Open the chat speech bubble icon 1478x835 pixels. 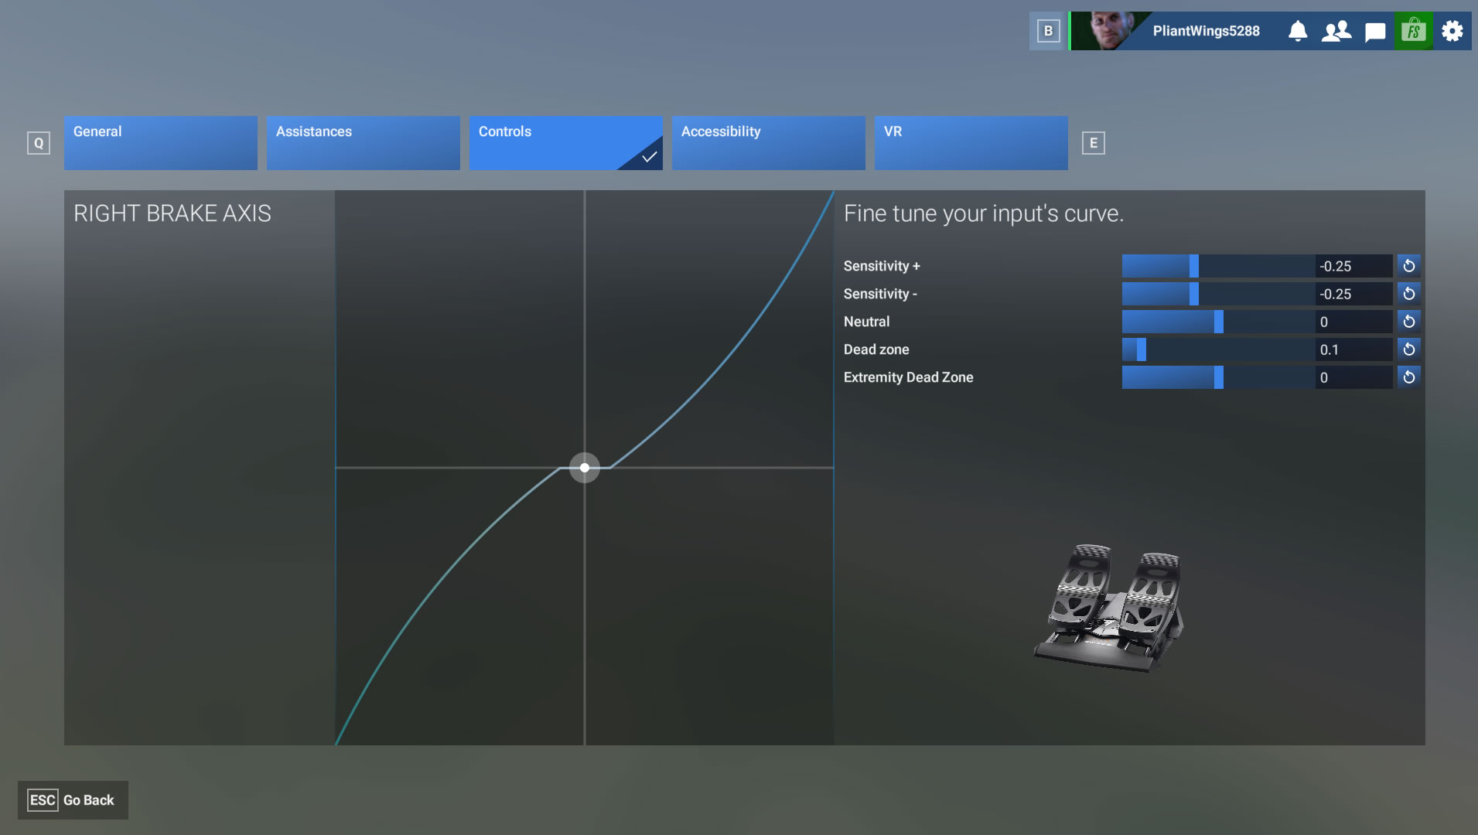click(1375, 32)
